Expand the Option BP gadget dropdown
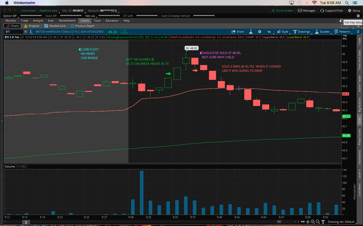This screenshot has height=226, width=363. click(x=10, y=16)
